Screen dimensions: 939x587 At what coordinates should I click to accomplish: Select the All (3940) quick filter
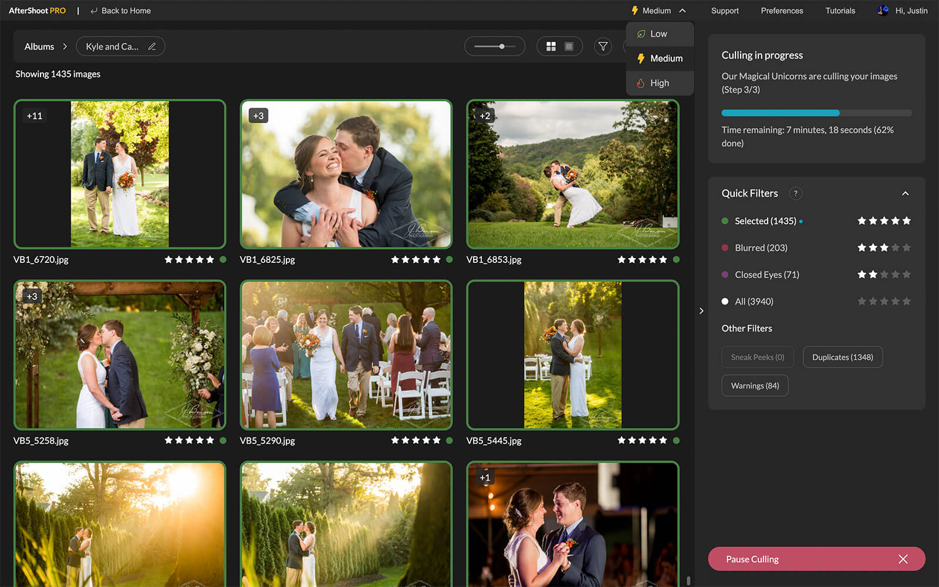[x=754, y=302]
